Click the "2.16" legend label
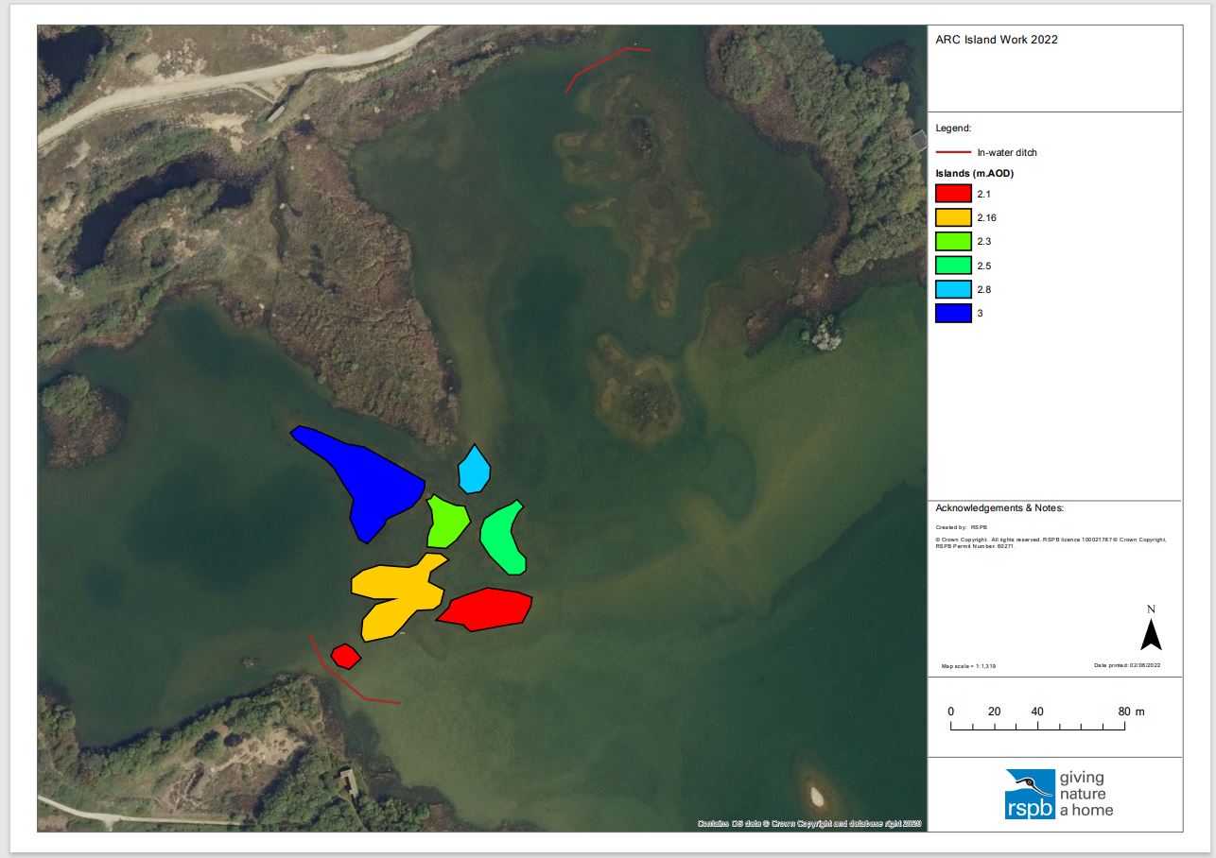The image size is (1216, 858). point(987,218)
